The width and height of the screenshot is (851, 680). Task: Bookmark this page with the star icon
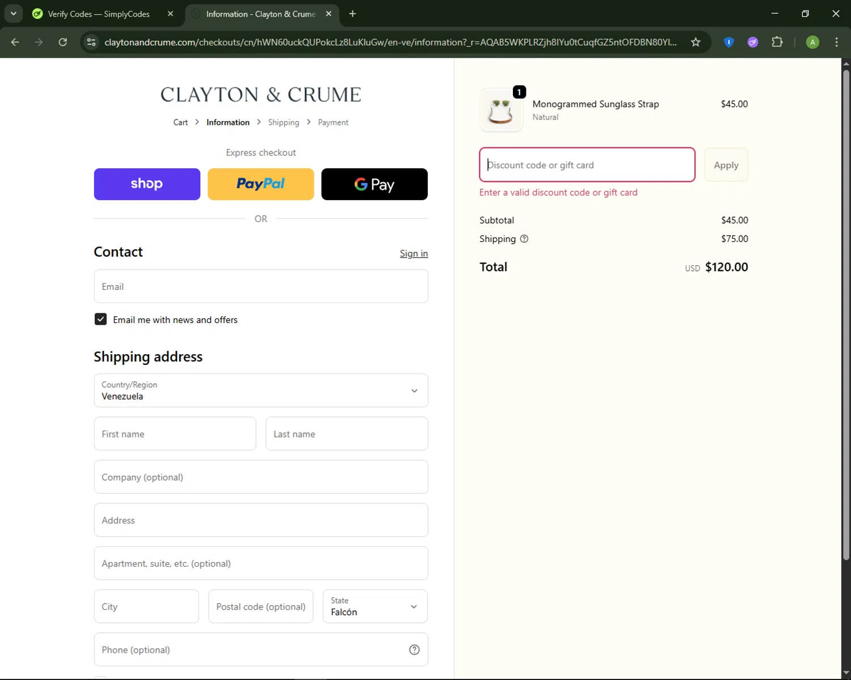[x=696, y=42]
